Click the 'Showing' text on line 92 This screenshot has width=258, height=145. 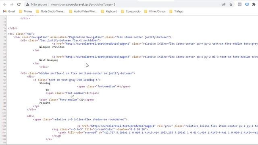tap(45, 83)
